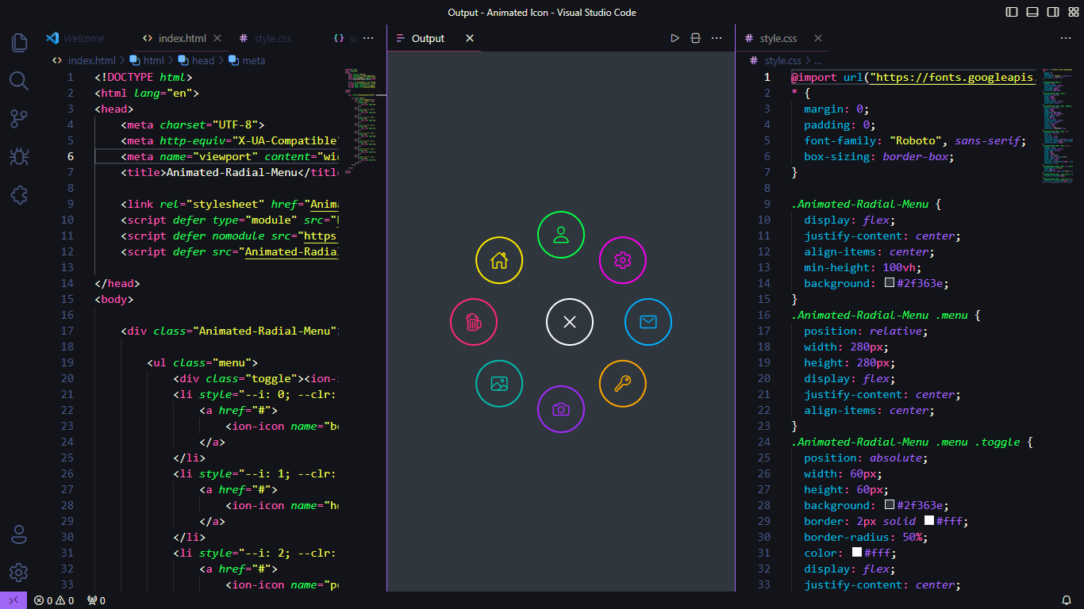Click the beer mug icon in radial menu
The image size is (1084, 609).
(x=474, y=322)
